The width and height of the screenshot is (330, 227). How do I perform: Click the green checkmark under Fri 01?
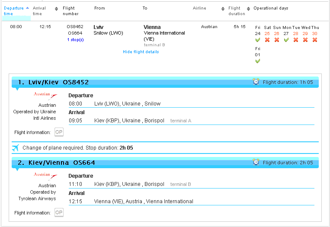(x=258, y=61)
